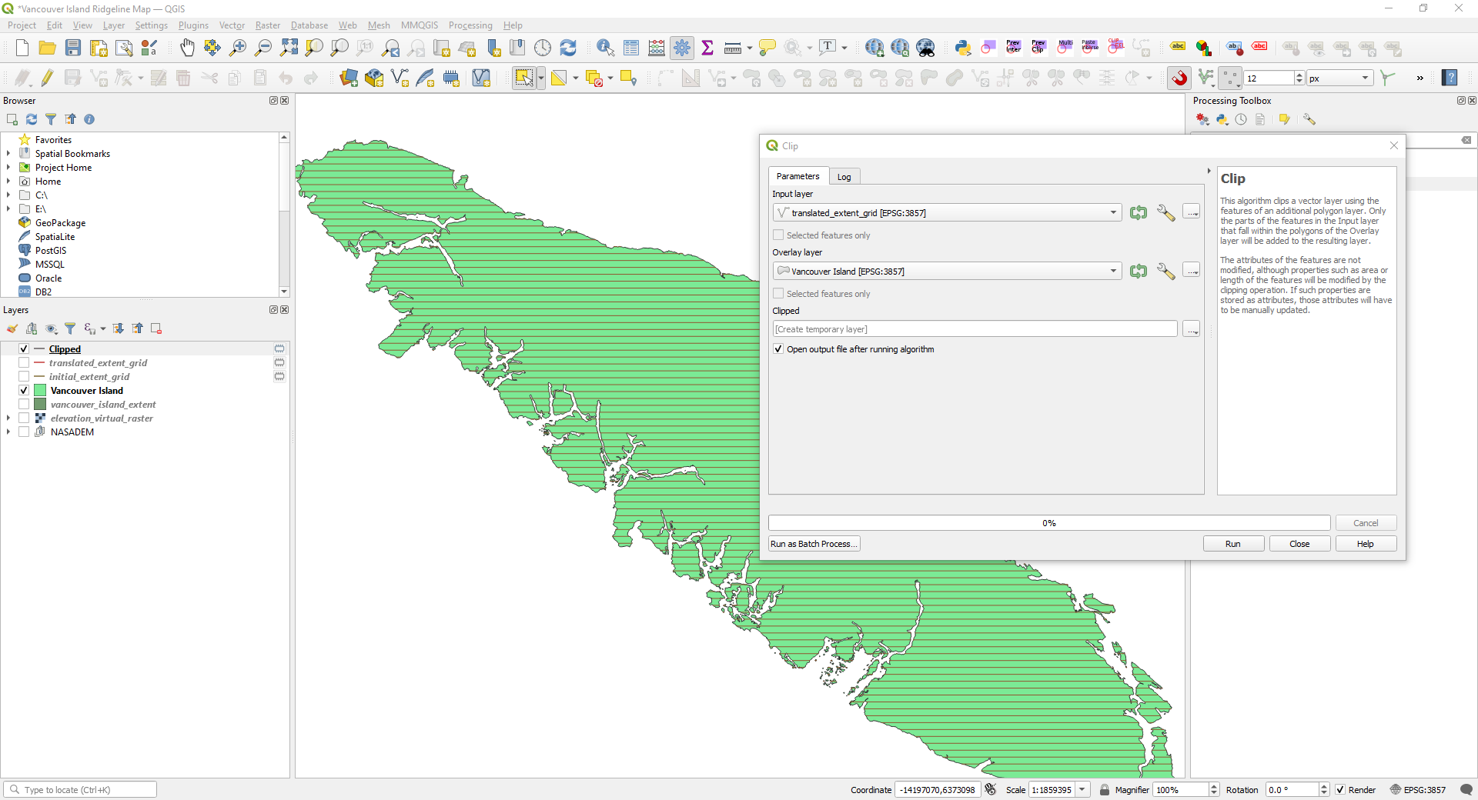Click the Run button

click(x=1232, y=544)
